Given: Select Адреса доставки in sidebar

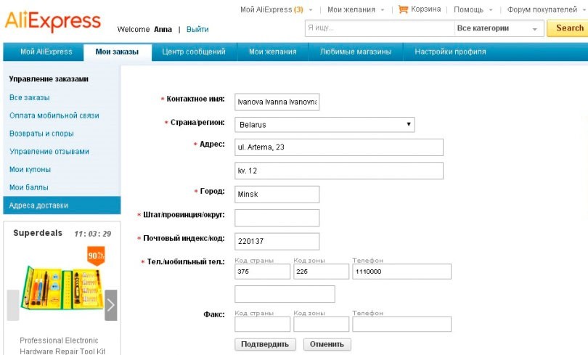Looking at the screenshot, I should coord(62,205).
